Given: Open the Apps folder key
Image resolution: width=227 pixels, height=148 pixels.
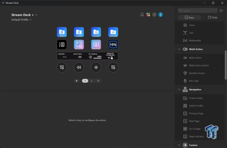Looking at the screenshot, I should [62, 32].
